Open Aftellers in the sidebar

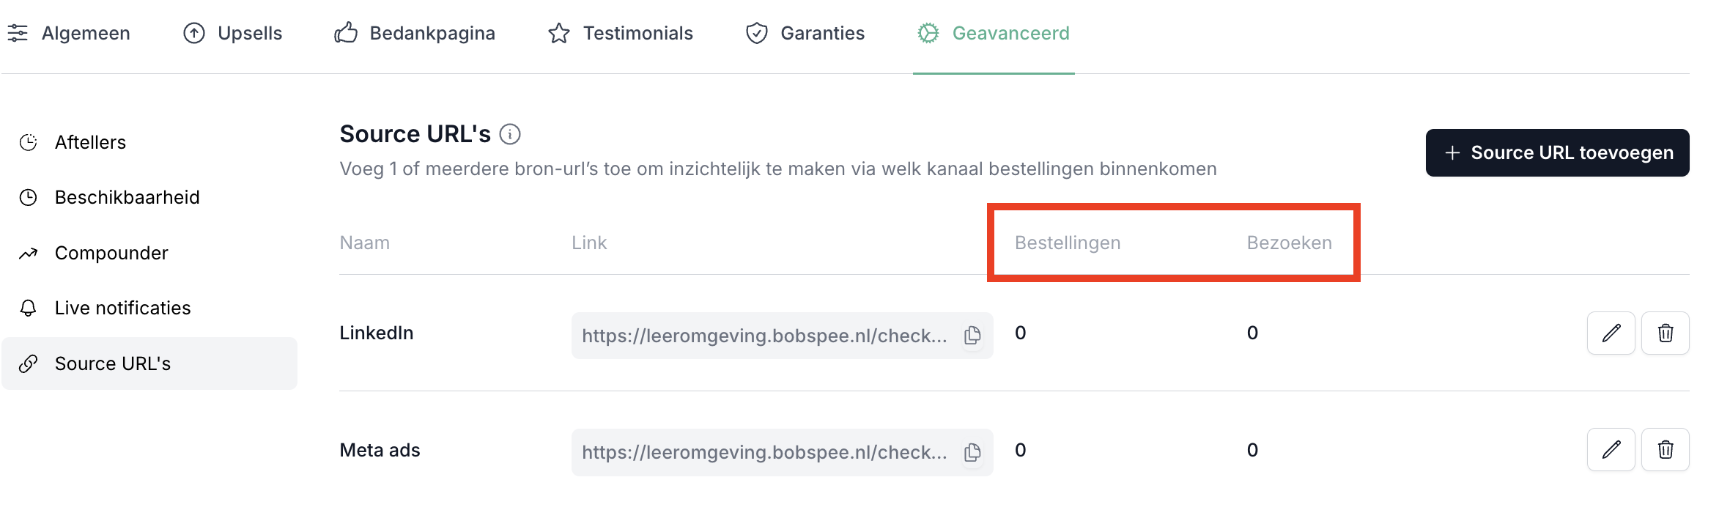(90, 143)
